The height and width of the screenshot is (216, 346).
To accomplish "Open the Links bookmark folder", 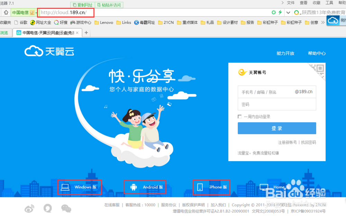I will click(124, 22).
